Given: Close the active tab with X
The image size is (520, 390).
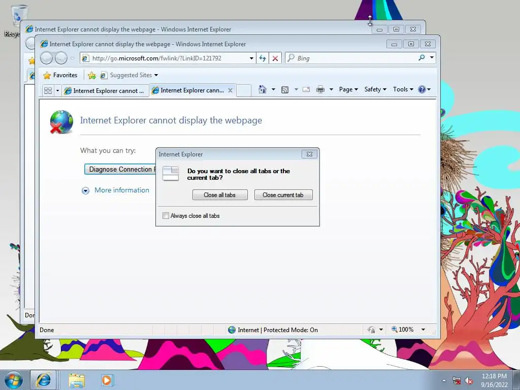Looking at the screenshot, I should pyautogui.click(x=230, y=90).
